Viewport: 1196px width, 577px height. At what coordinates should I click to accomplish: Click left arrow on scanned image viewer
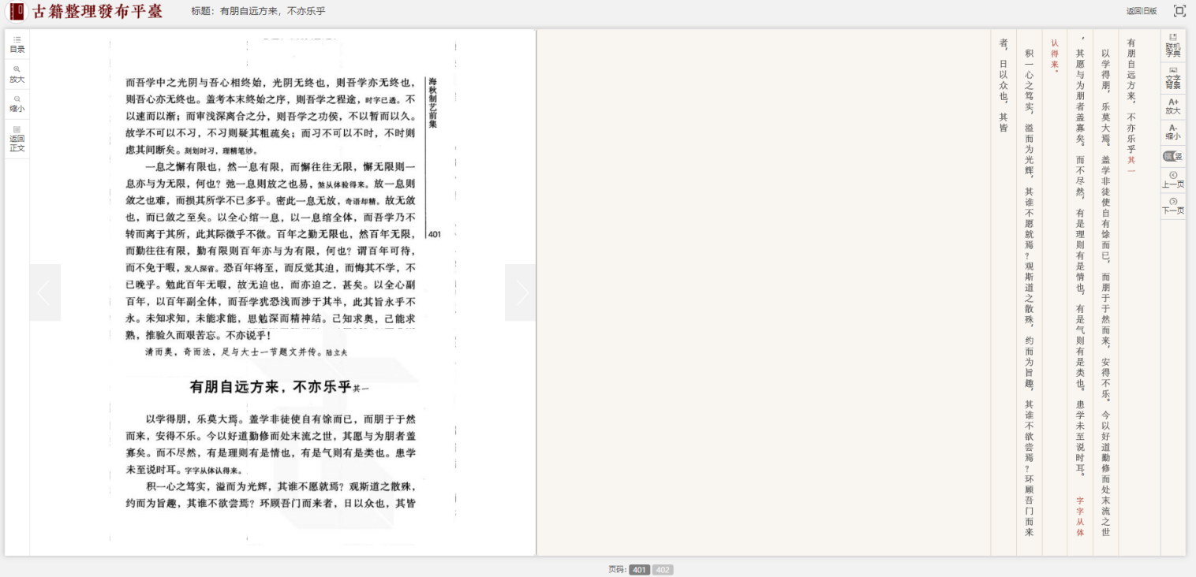pos(45,292)
